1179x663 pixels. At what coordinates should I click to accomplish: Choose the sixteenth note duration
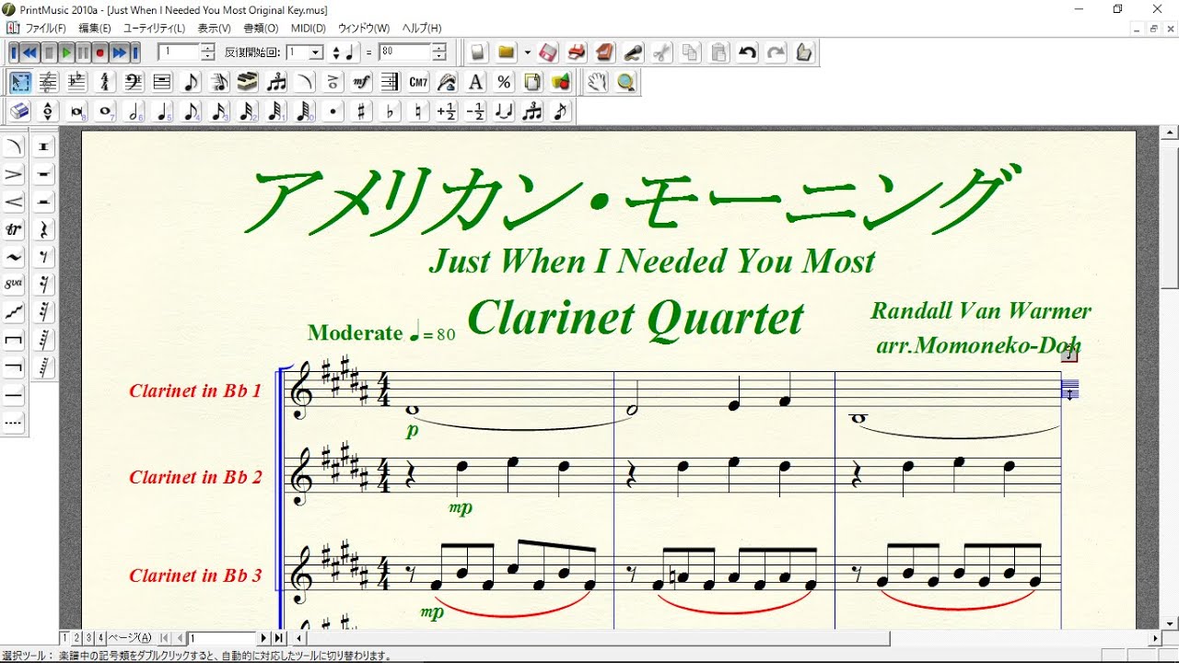[x=219, y=111]
